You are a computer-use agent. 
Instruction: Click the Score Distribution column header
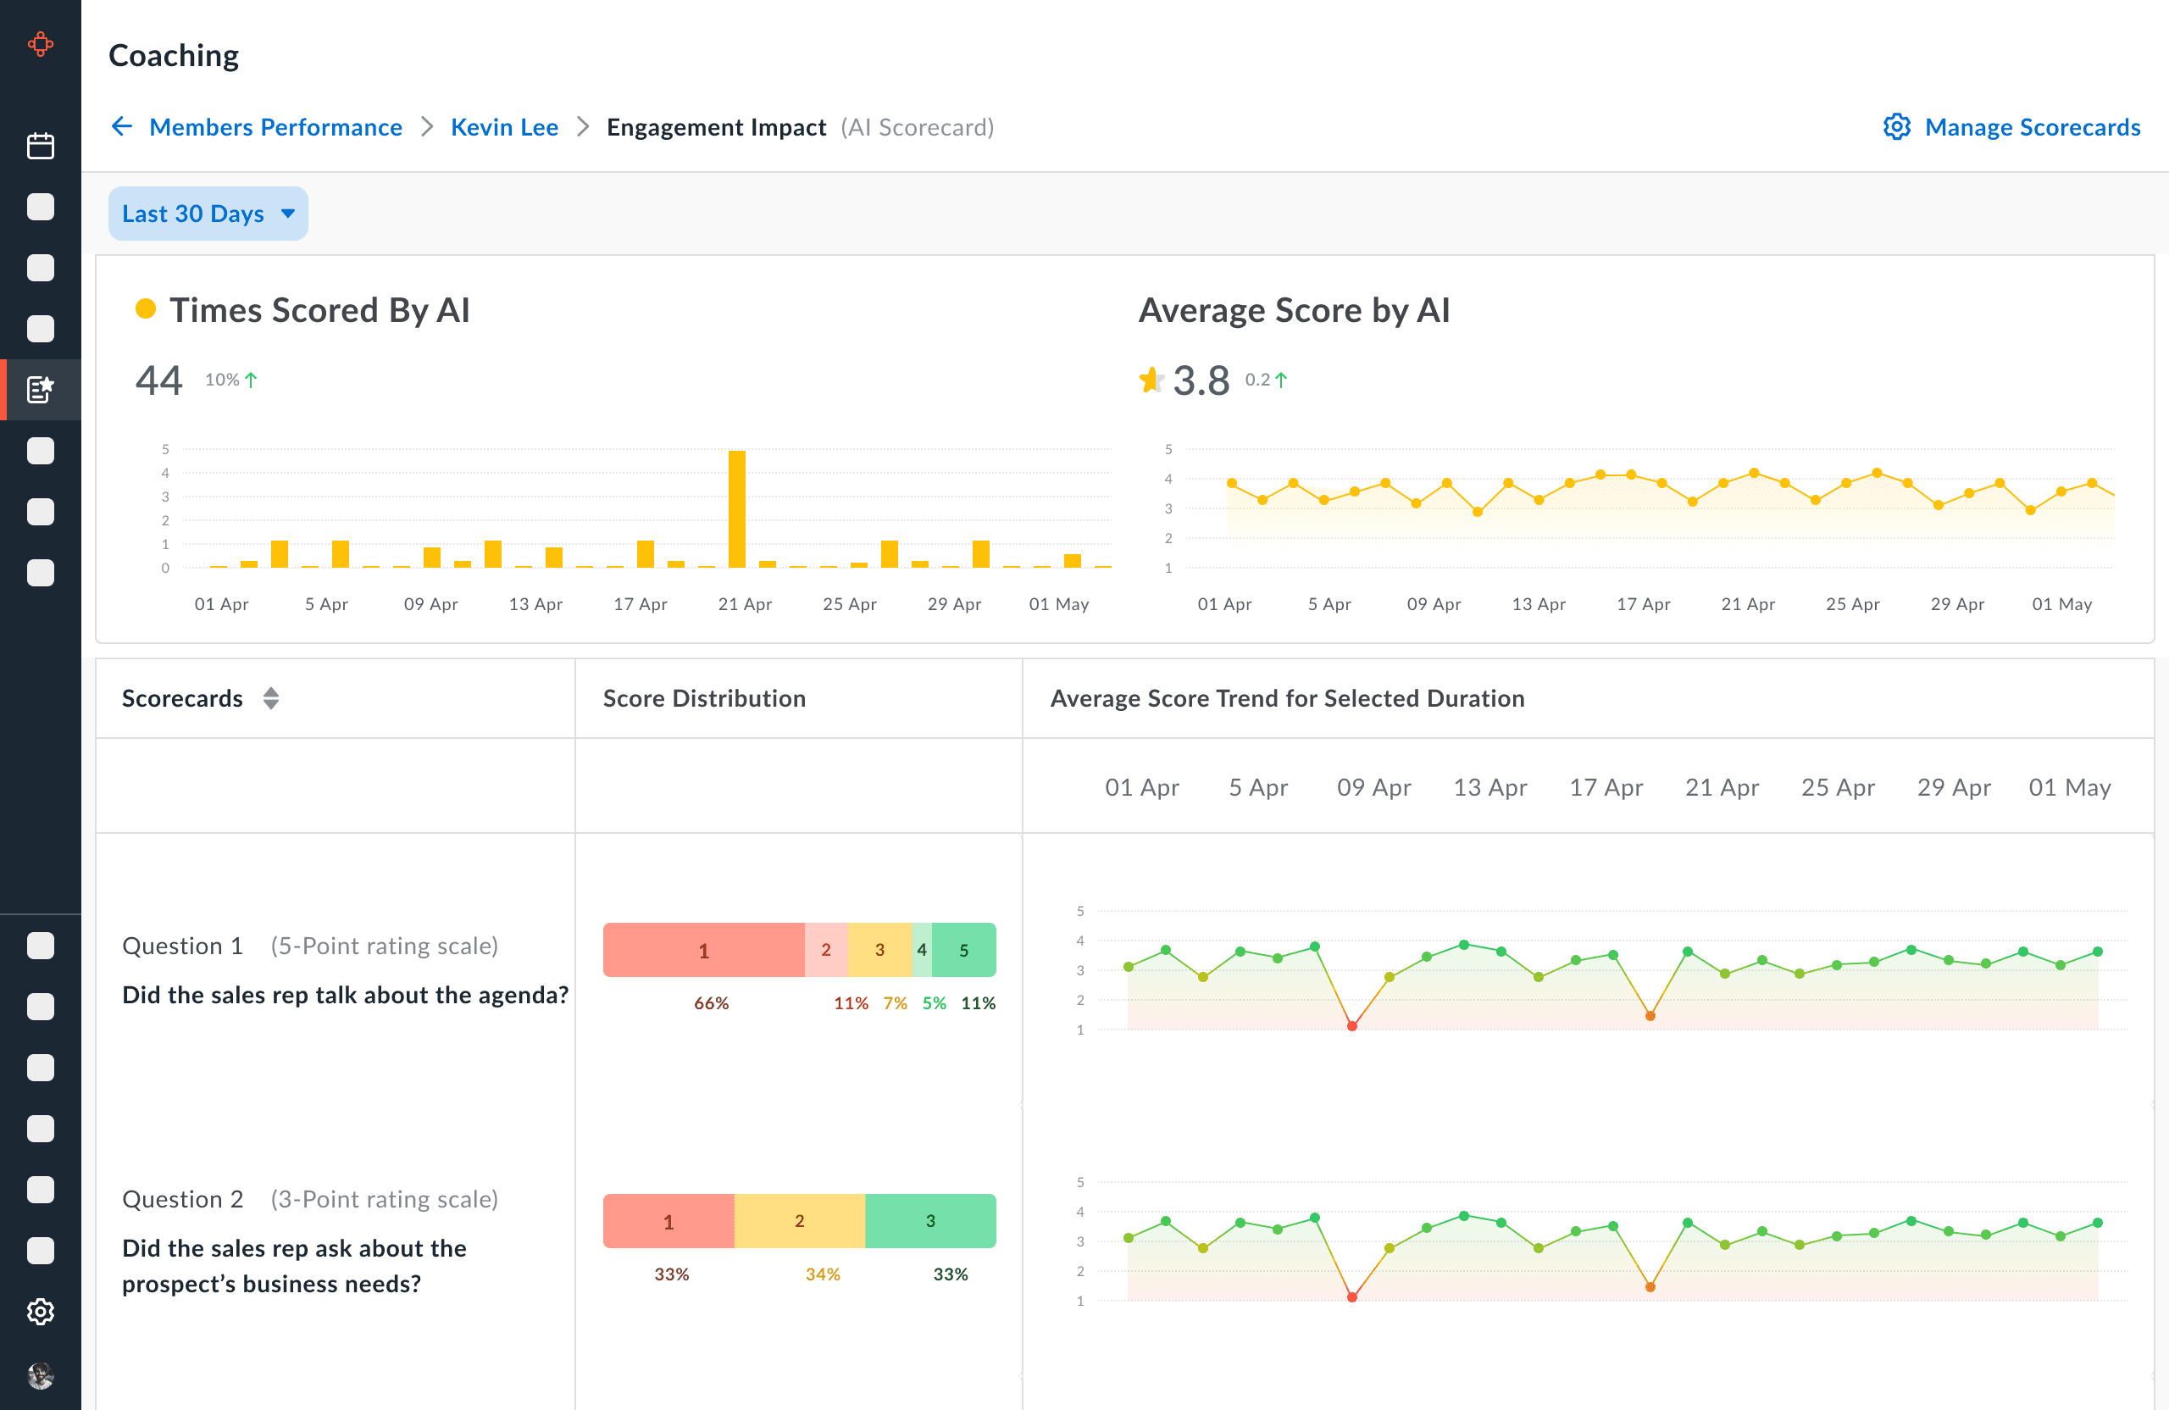pos(703,698)
